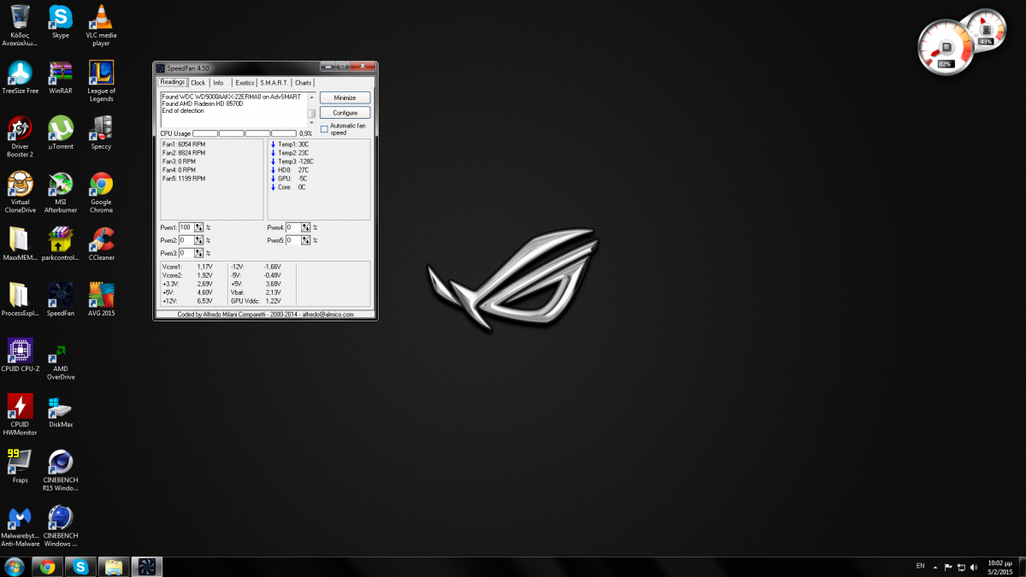Open the Info tab

(219, 83)
